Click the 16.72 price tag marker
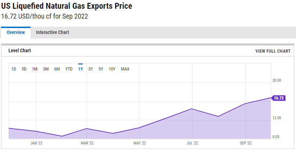This screenshot has height=150, width=296. (x=278, y=98)
